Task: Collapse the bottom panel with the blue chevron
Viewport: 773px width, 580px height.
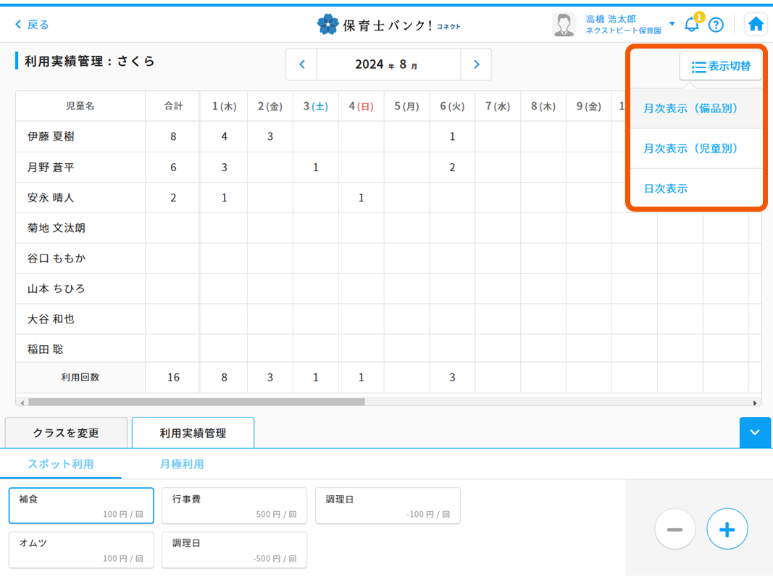Action: click(x=755, y=432)
